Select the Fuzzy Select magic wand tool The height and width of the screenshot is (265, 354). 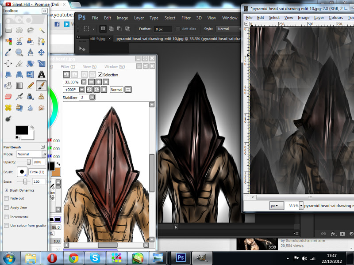(x=41, y=30)
